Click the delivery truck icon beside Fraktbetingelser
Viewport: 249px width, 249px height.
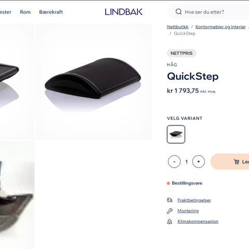click(x=170, y=200)
